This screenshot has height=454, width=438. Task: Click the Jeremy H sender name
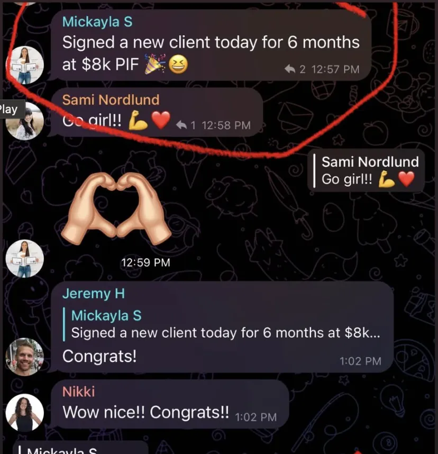point(94,294)
